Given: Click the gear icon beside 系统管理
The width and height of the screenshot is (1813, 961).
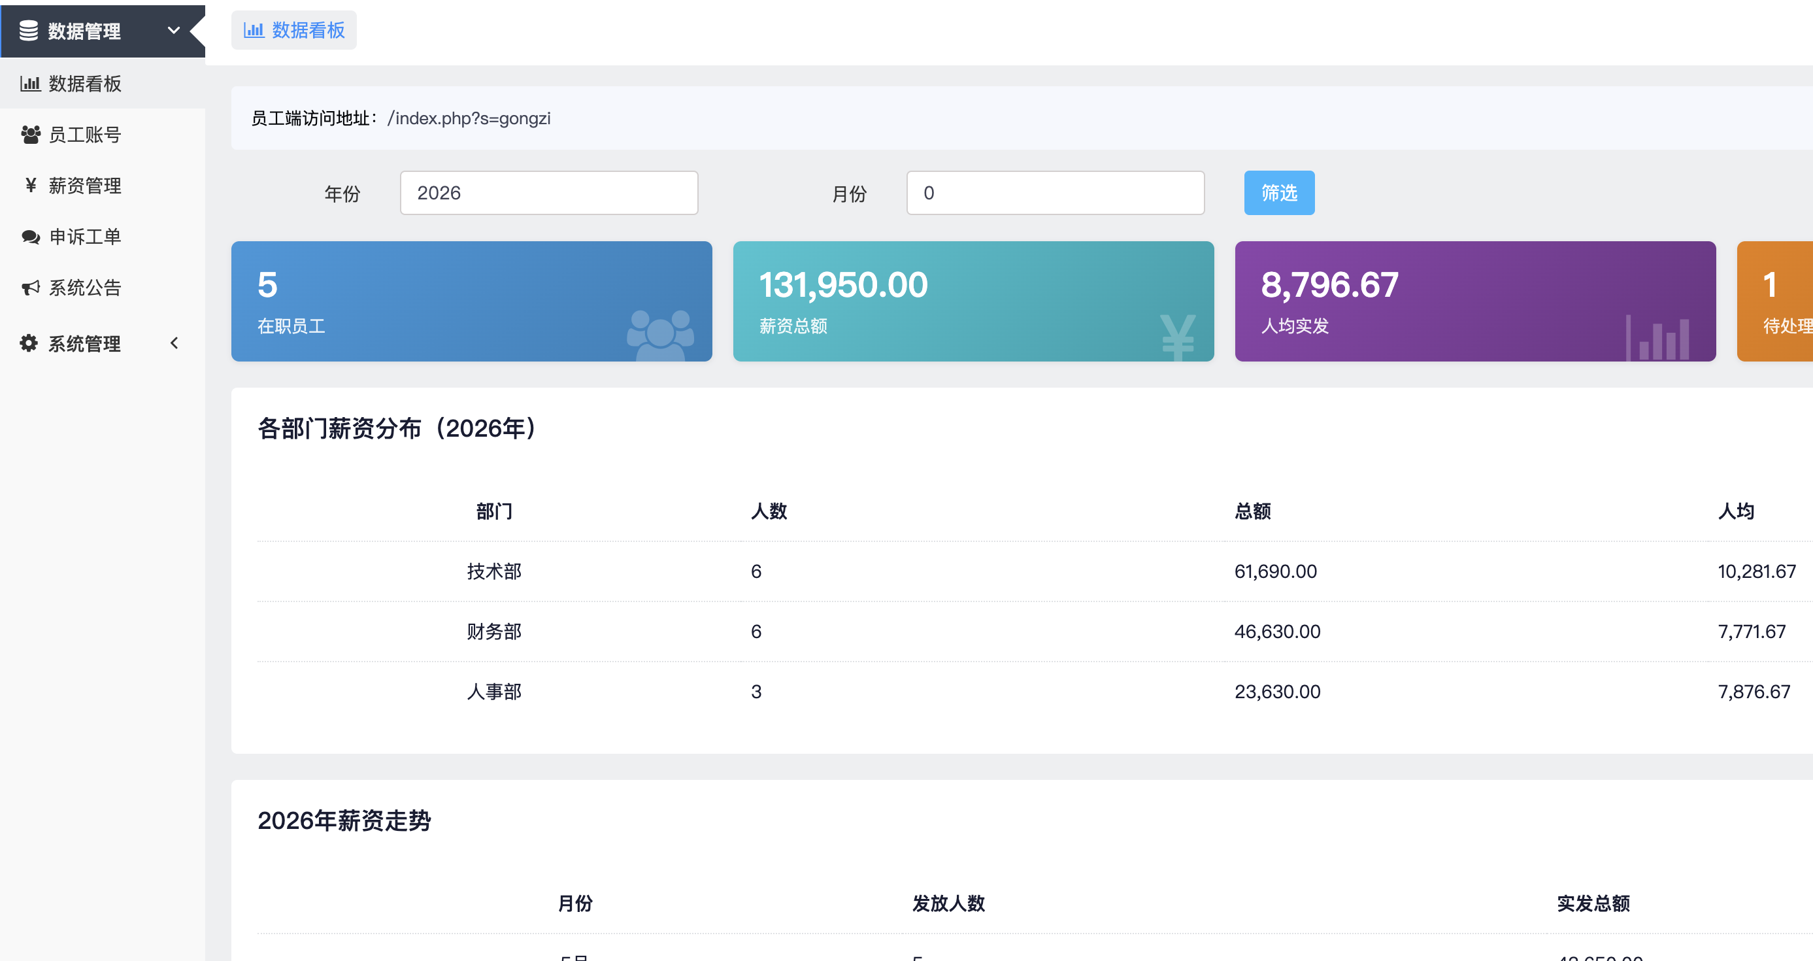Looking at the screenshot, I should point(29,343).
